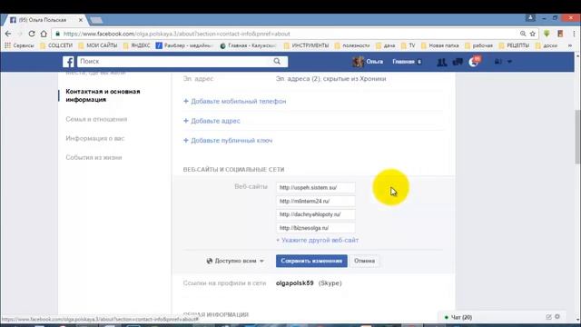Open События из жизни section
The image size is (581, 327).
coord(94,157)
